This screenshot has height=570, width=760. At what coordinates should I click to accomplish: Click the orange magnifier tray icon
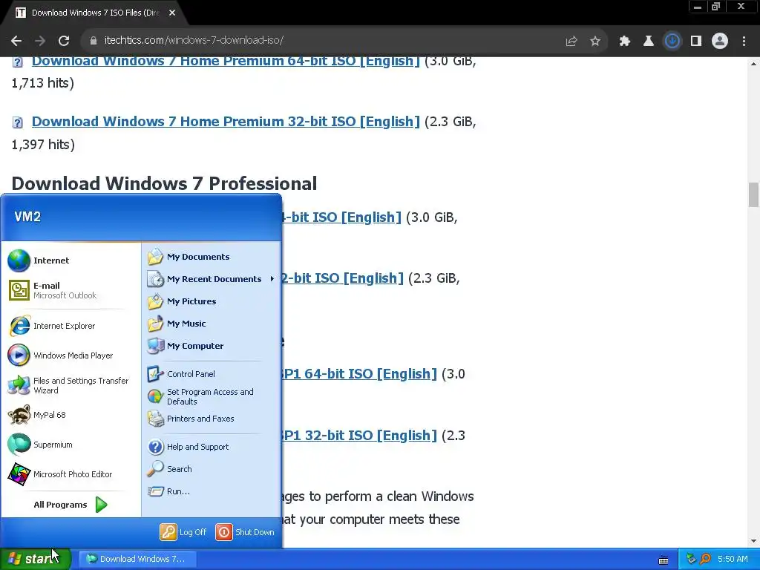click(705, 559)
